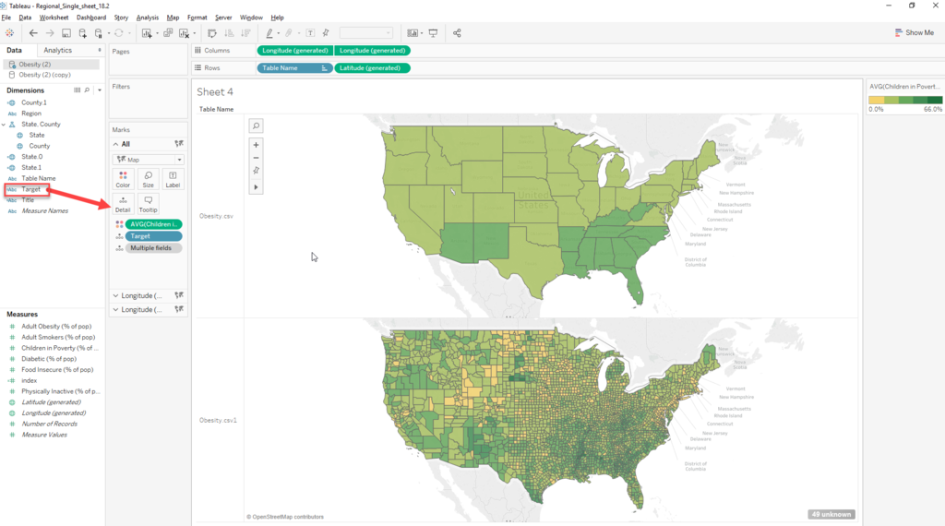
Task: Switch to the Analytics tab
Action: click(58, 50)
